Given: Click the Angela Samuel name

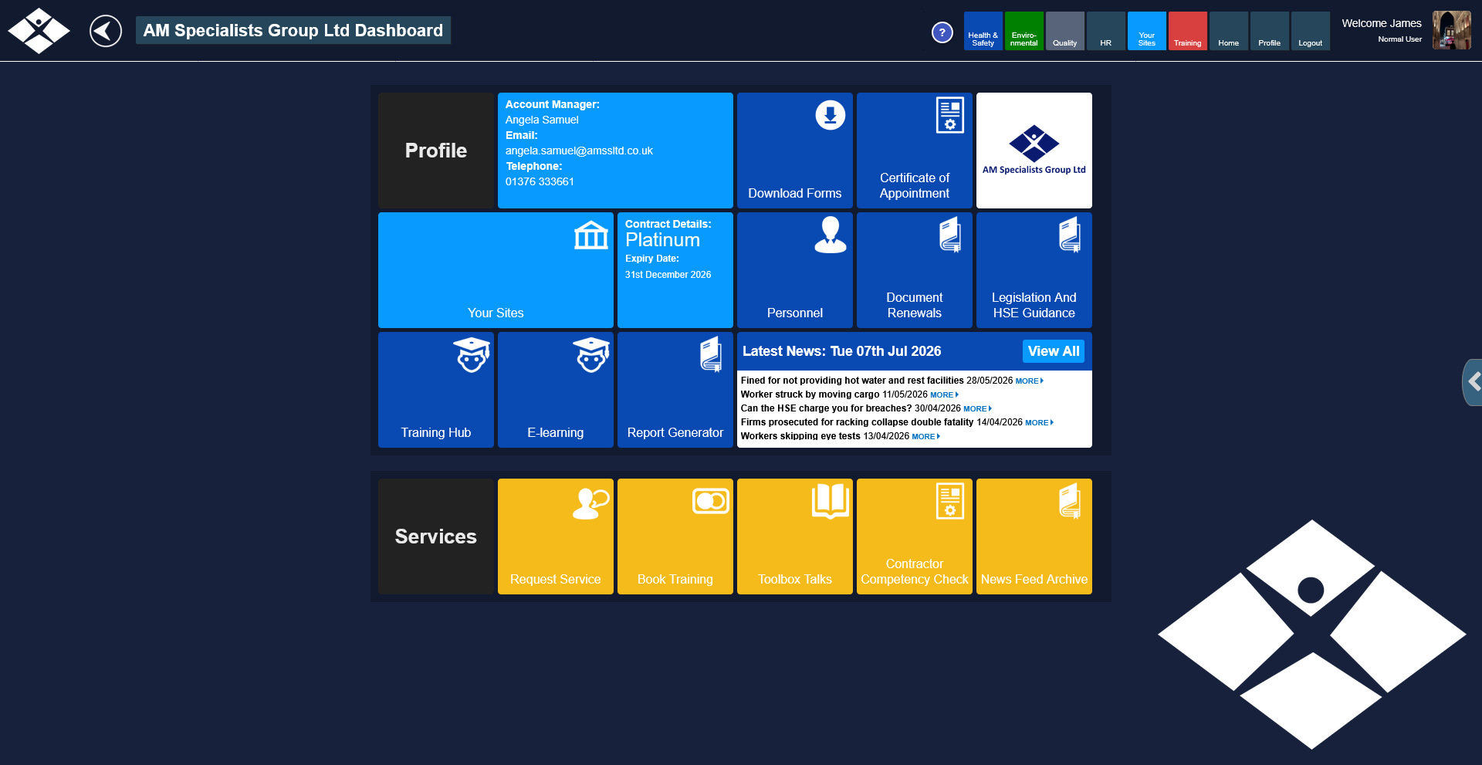Looking at the screenshot, I should point(542,120).
